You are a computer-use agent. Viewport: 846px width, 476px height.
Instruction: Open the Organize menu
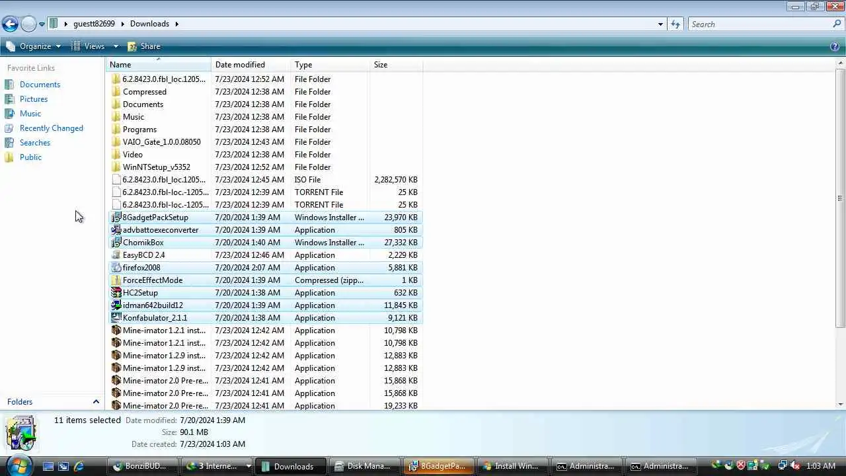pyautogui.click(x=34, y=46)
